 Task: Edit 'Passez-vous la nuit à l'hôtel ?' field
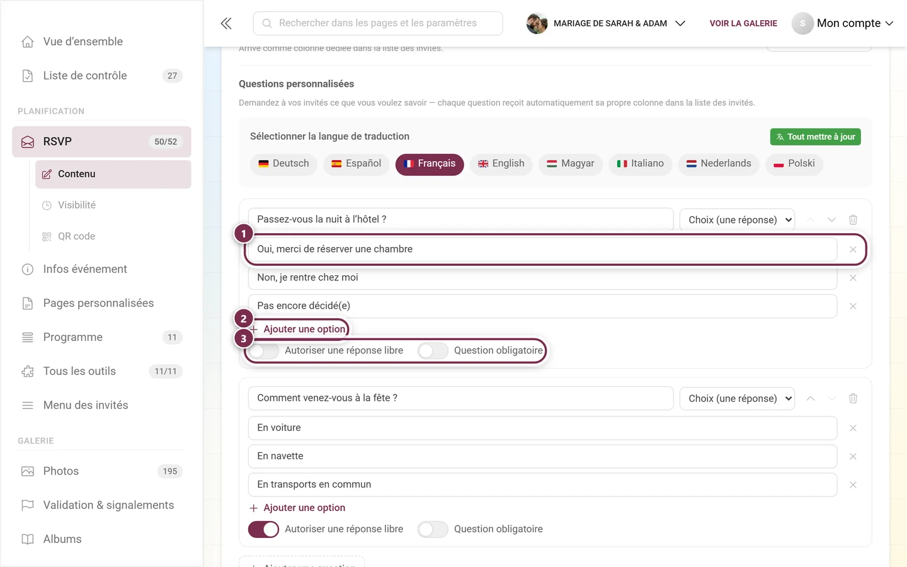coord(461,220)
